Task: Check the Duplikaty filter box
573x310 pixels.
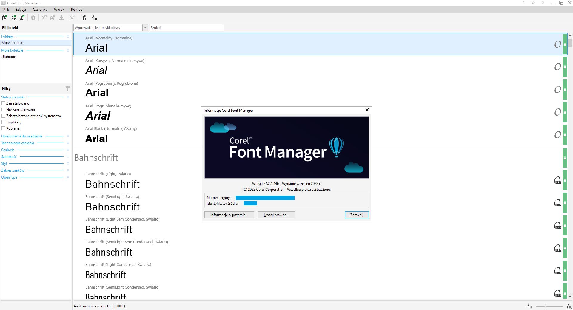Action: pos(4,122)
